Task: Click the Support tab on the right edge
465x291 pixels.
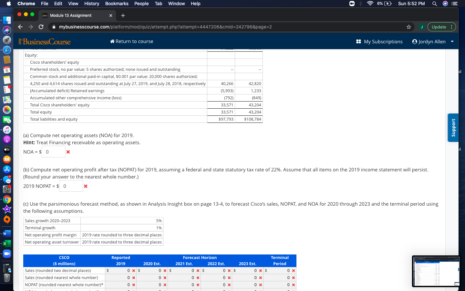Action: (x=453, y=127)
